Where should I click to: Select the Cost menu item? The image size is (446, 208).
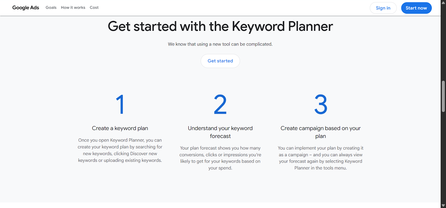point(94,8)
